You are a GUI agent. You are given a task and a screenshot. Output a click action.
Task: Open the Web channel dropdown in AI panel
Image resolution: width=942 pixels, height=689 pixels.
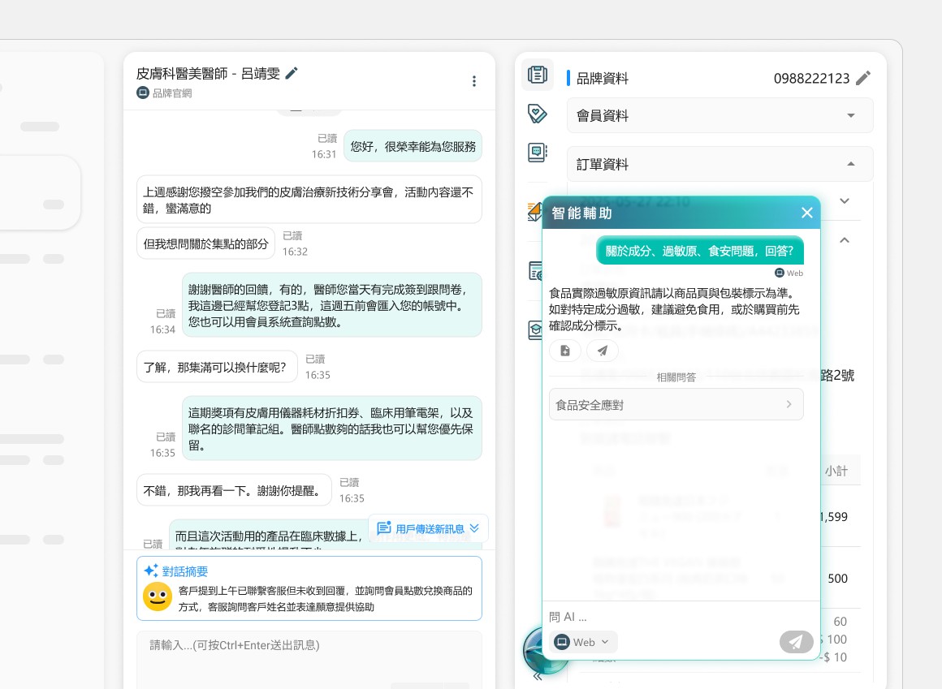(583, 642)
